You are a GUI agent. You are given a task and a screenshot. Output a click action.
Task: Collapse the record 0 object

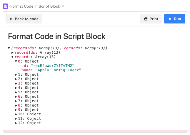click(x=16, y=61)
